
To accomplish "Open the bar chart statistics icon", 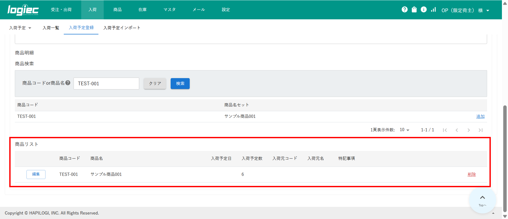I will 433,10.
